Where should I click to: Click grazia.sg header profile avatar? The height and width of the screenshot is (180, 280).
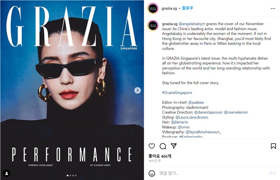[x=153, y=8]
